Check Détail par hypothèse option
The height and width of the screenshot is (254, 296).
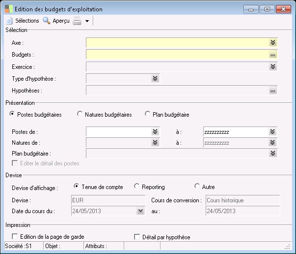point(137,237)
